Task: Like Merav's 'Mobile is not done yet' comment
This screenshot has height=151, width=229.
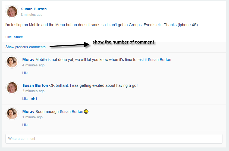Action: pyautogui.click(x=25, y=73)
